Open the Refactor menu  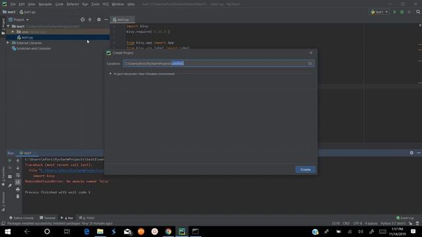(73, 5)
